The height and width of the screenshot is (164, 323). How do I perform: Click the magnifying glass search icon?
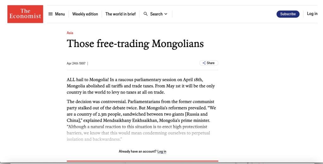tap(146, 14)
